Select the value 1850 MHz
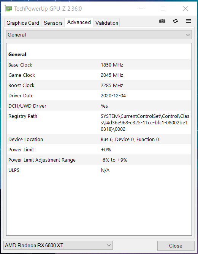The width and height of the screenshot is (198, 254). pyautogui.click(x=112, y=65)
